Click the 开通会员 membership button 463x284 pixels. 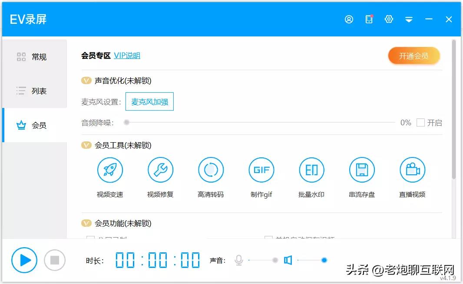(413, 56)
